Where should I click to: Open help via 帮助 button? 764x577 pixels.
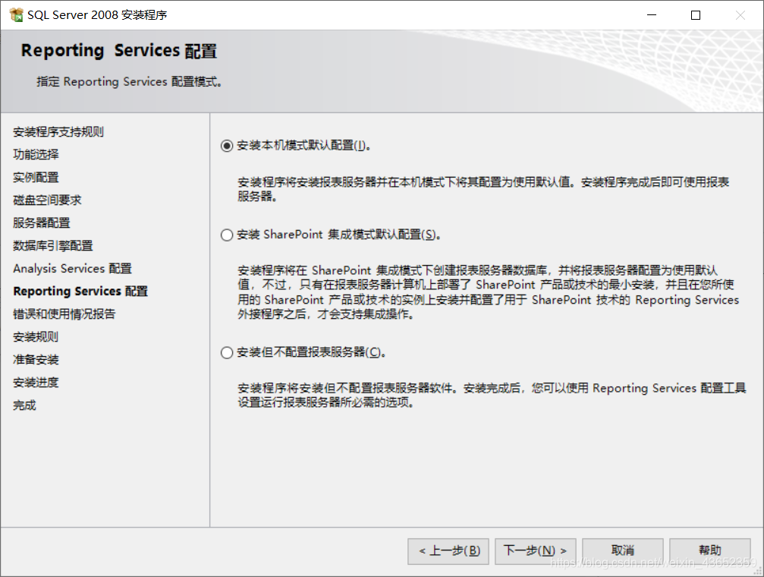710,551
